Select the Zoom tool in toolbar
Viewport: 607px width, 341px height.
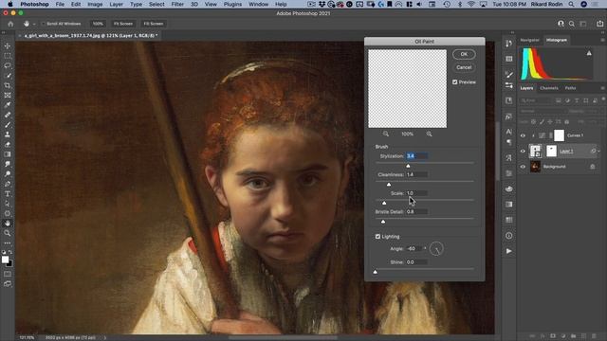8,233
